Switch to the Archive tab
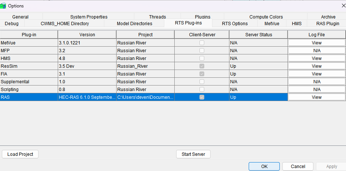This screenshot has width=346, height=171. (328, 17)
